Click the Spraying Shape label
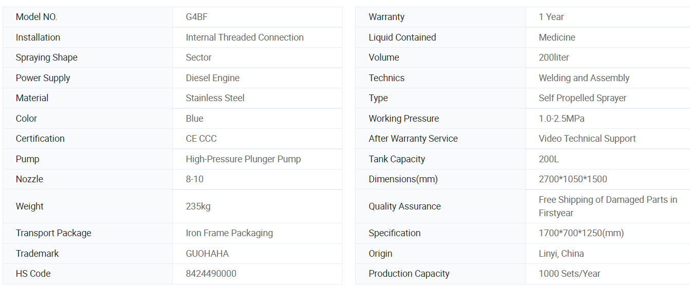Image resolution: width=690 pixels, height=286 pixels. click(46, 58)
